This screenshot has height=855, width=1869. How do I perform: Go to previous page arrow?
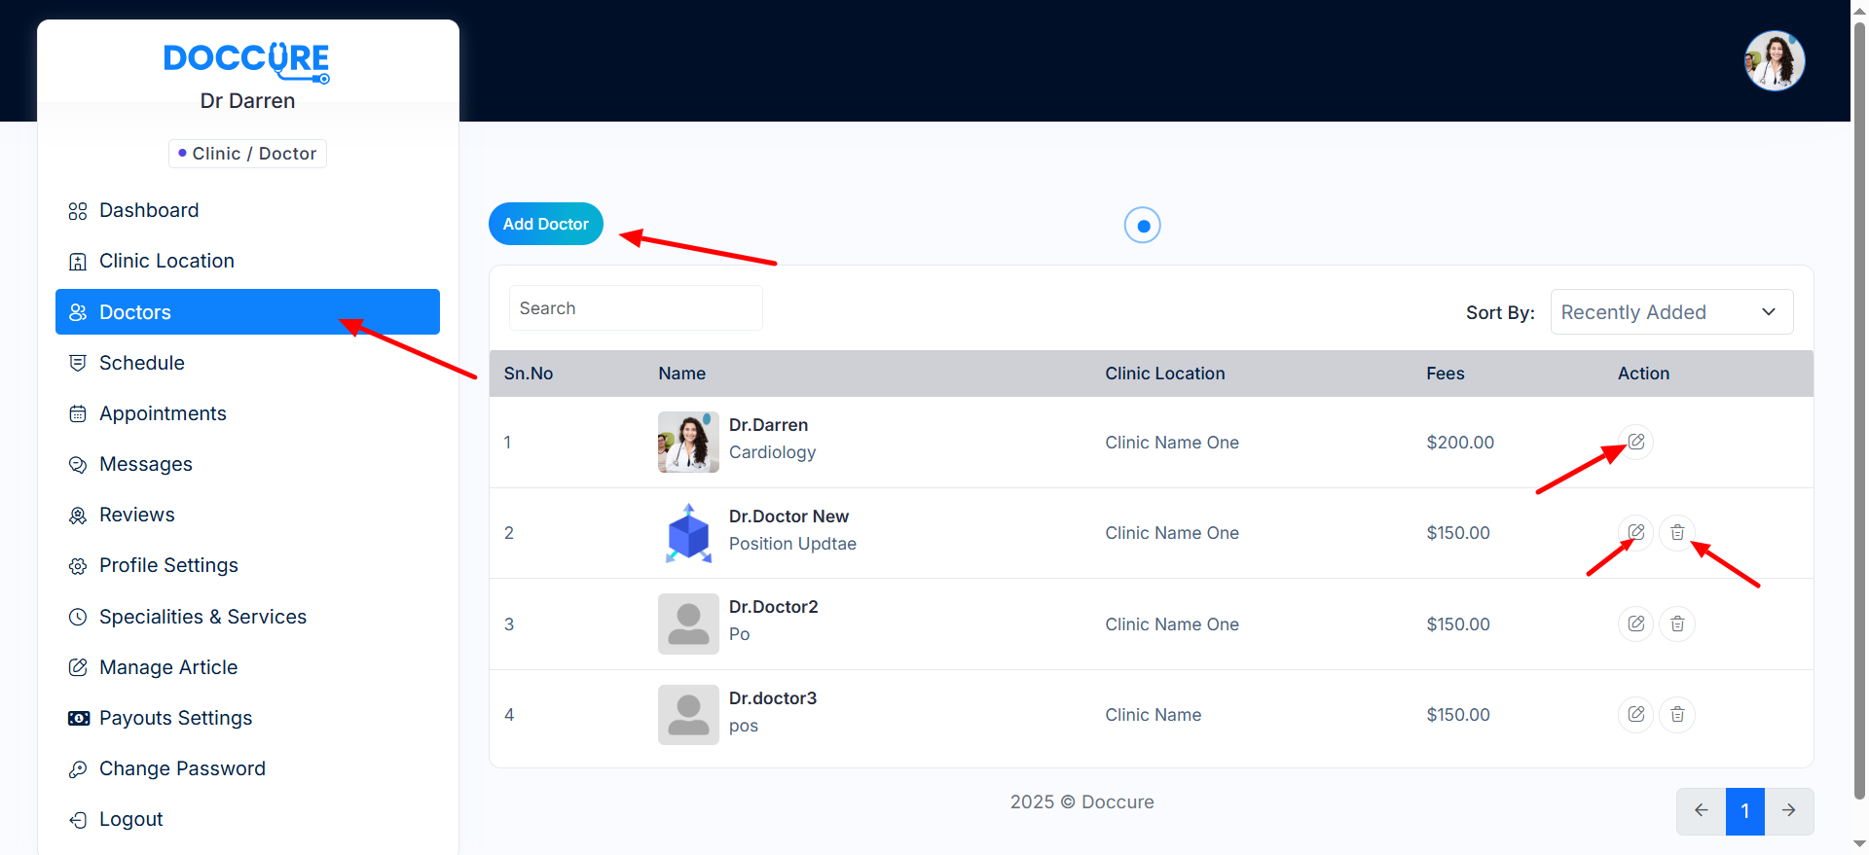pyautogui.click(x=1701, y=810)
